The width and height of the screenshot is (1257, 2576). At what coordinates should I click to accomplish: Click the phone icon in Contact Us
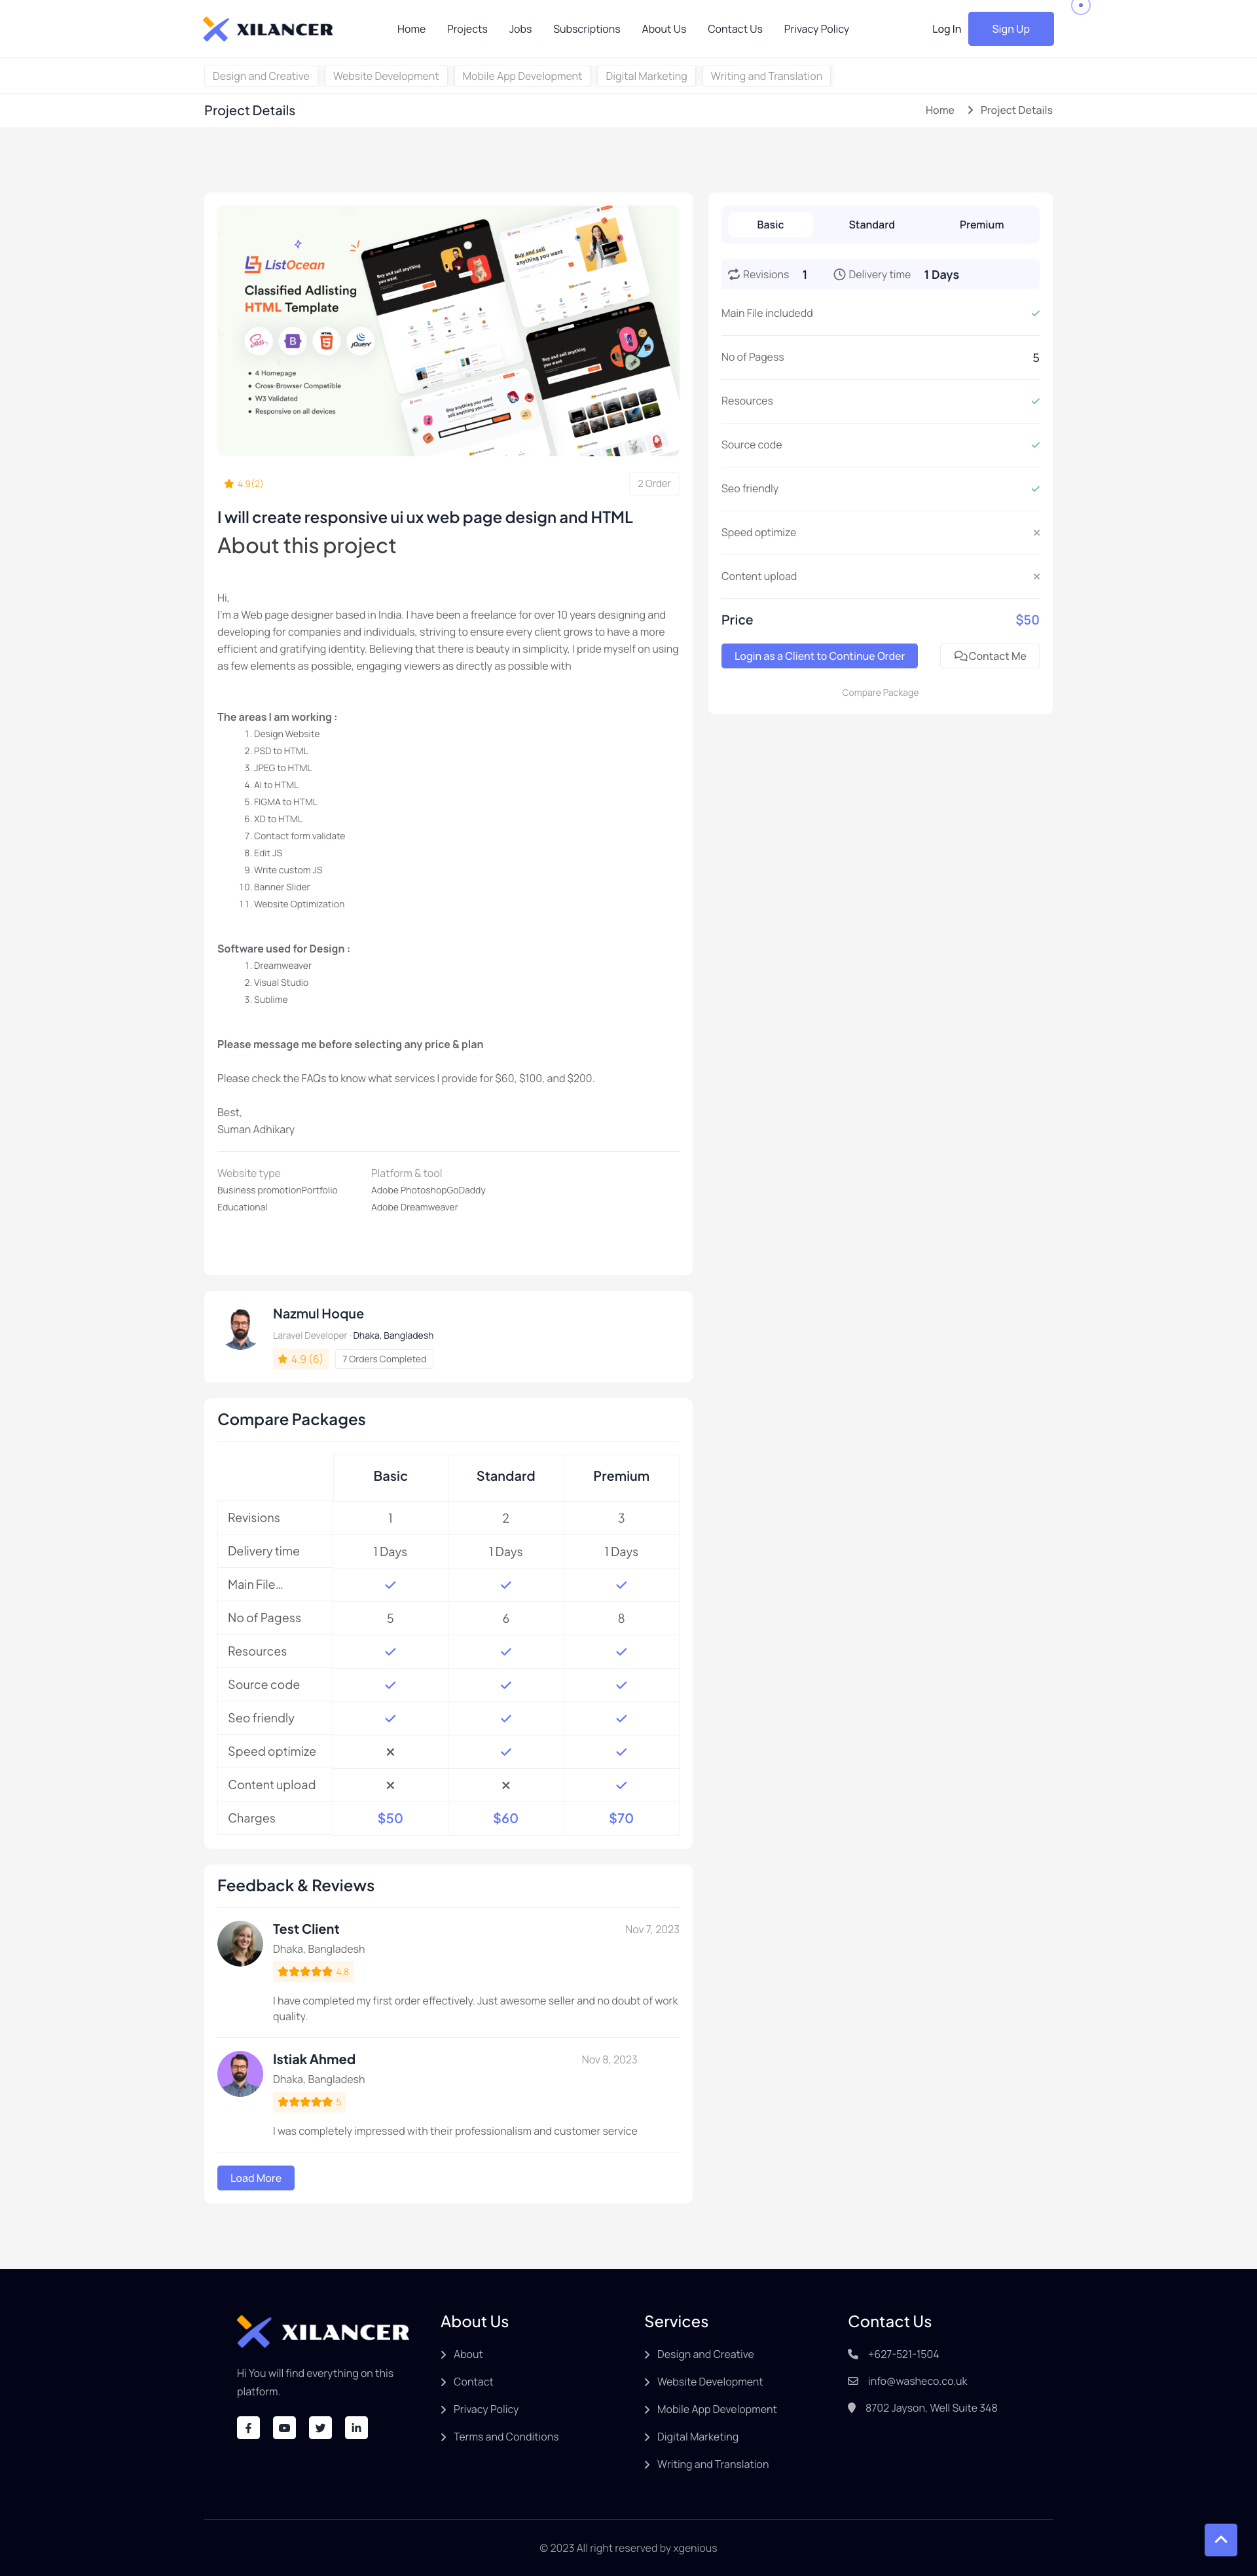(853, 2354)
